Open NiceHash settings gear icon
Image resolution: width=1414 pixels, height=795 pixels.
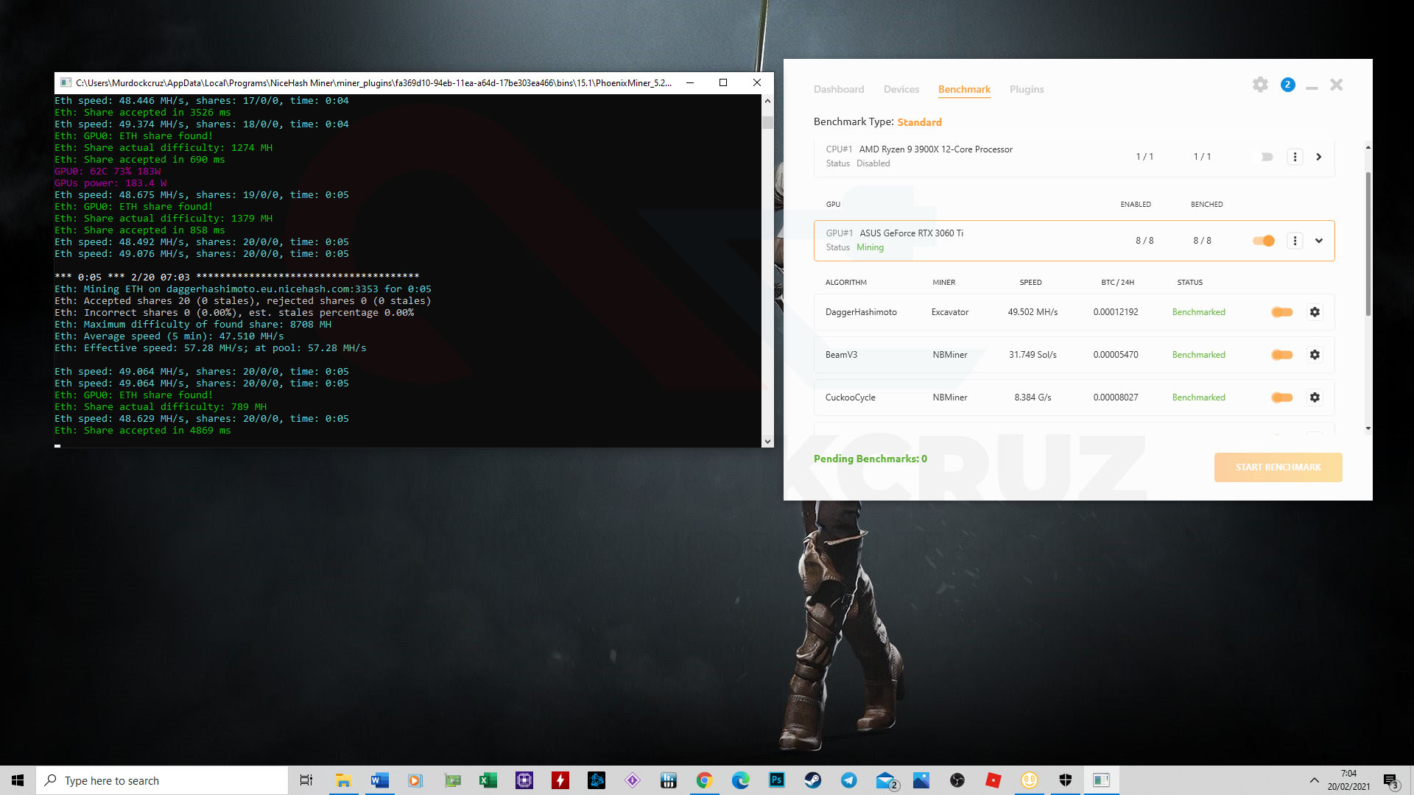[x=1260, y=85]
